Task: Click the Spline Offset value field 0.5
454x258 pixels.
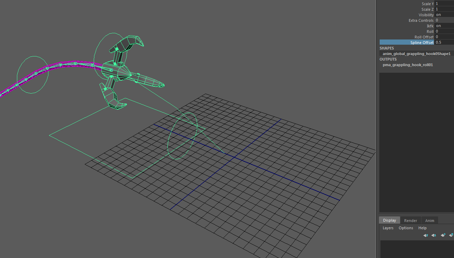Action: [x=444, y=42]
